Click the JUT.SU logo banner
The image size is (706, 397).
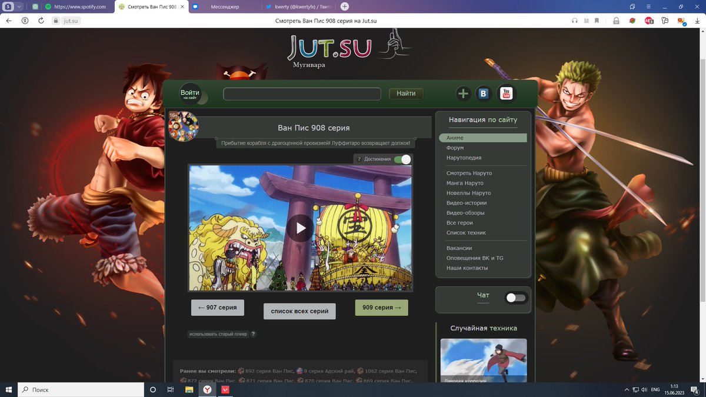[x=329, y=48]
